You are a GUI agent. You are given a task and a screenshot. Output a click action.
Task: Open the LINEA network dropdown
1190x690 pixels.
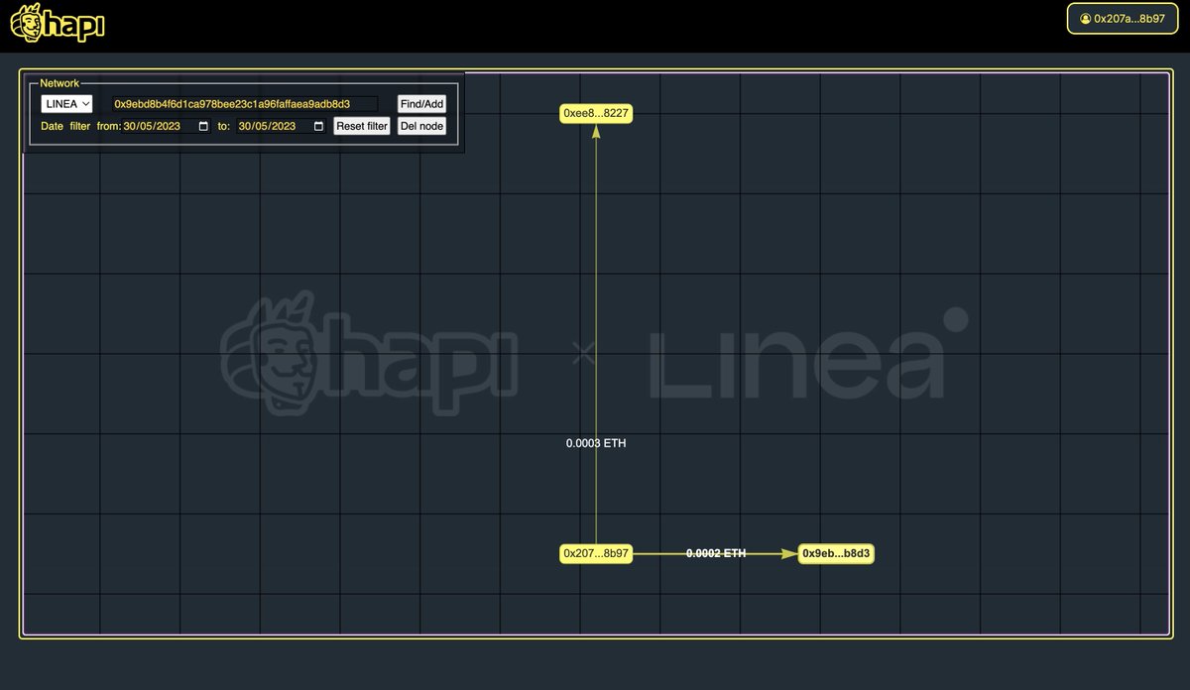pos(66,103)
